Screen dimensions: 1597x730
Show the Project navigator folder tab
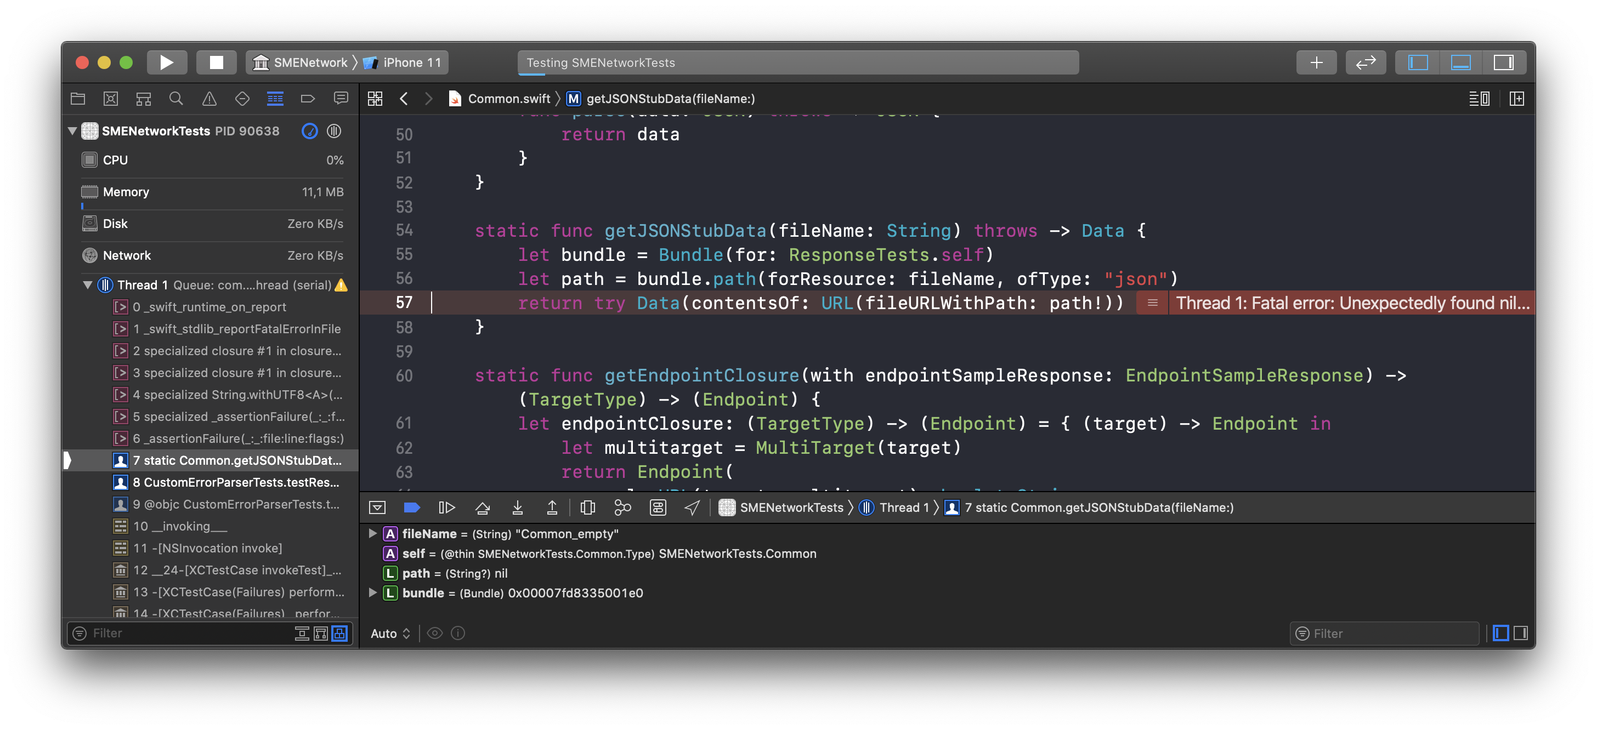78,99
